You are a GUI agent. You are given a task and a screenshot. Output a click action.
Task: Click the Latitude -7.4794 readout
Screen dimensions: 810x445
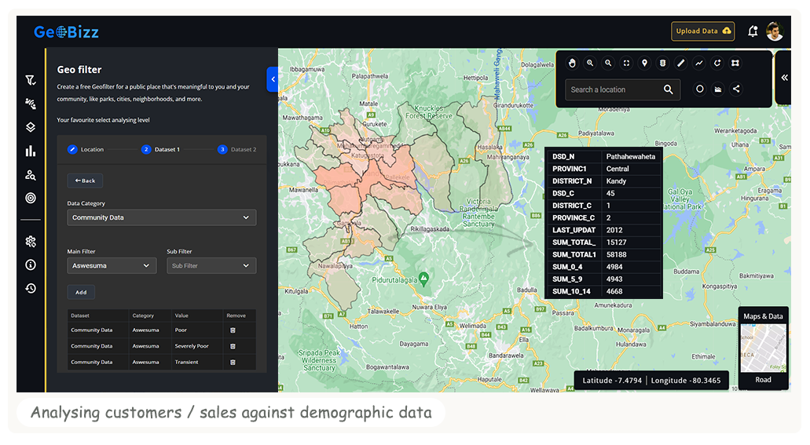[x=612, y=381]
